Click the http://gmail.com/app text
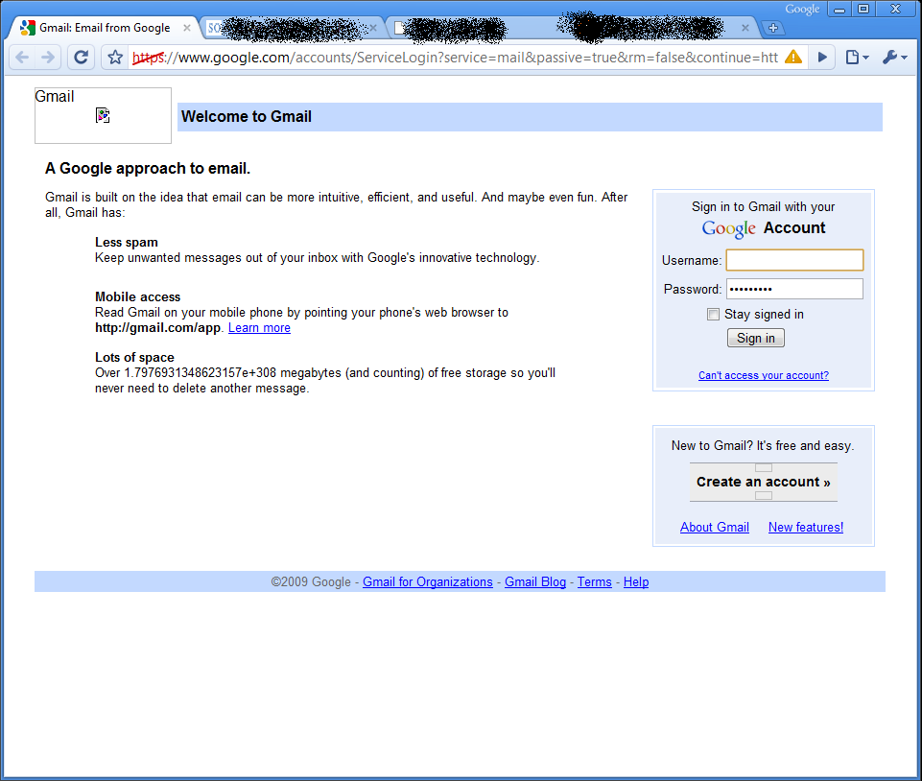The image size is (922, 781). (157, 327)
